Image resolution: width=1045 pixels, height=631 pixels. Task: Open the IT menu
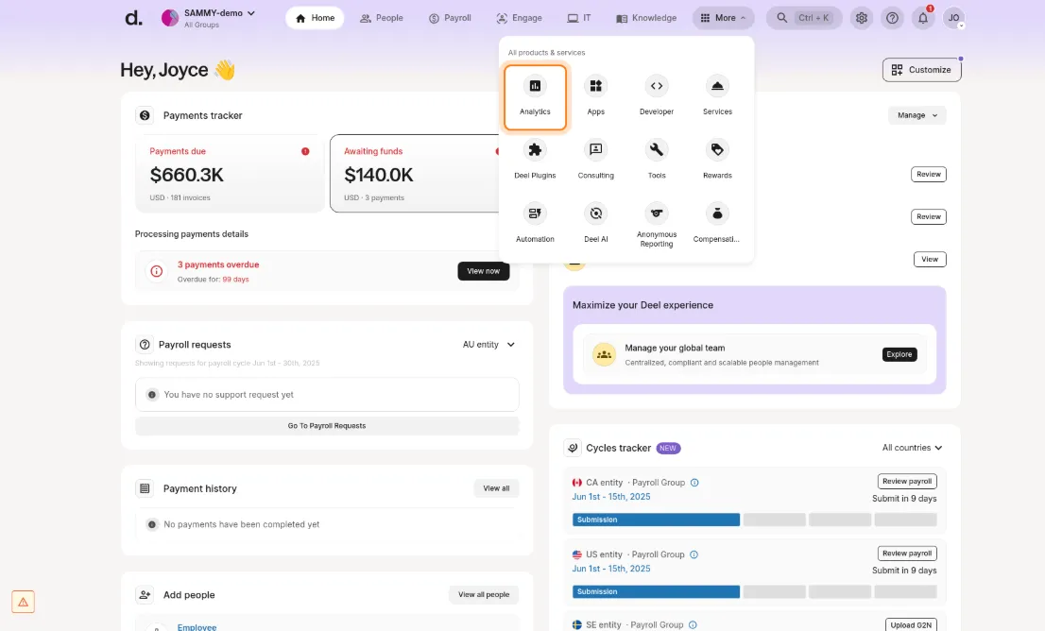(578, 18)
